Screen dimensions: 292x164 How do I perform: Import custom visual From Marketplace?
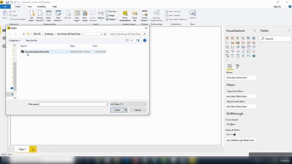click(x=125, y=15)
